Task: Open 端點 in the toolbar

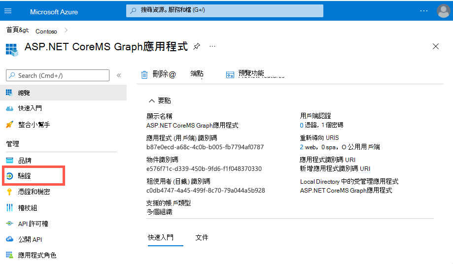Action: pyautogui.click(x=197, y=73)
